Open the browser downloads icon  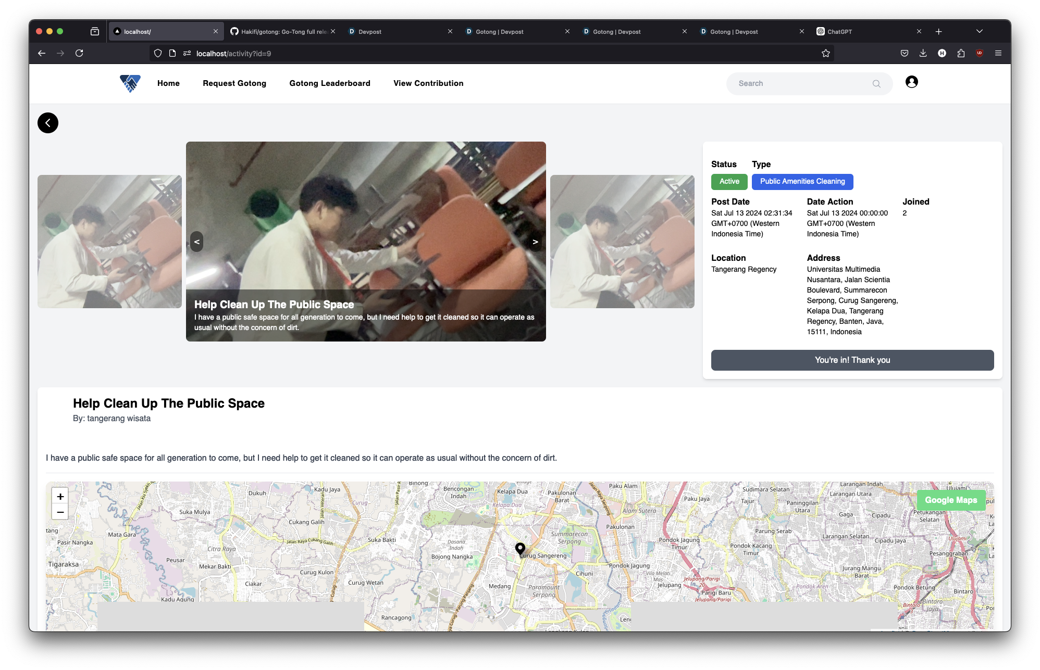click(923, 53)
